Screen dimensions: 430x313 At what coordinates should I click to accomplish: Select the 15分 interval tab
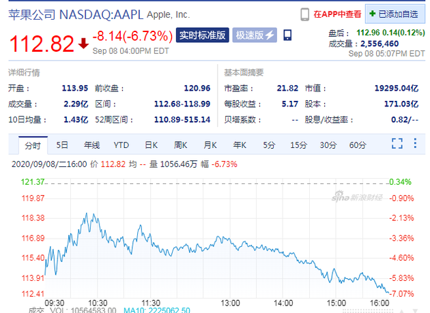click(299, 145)
